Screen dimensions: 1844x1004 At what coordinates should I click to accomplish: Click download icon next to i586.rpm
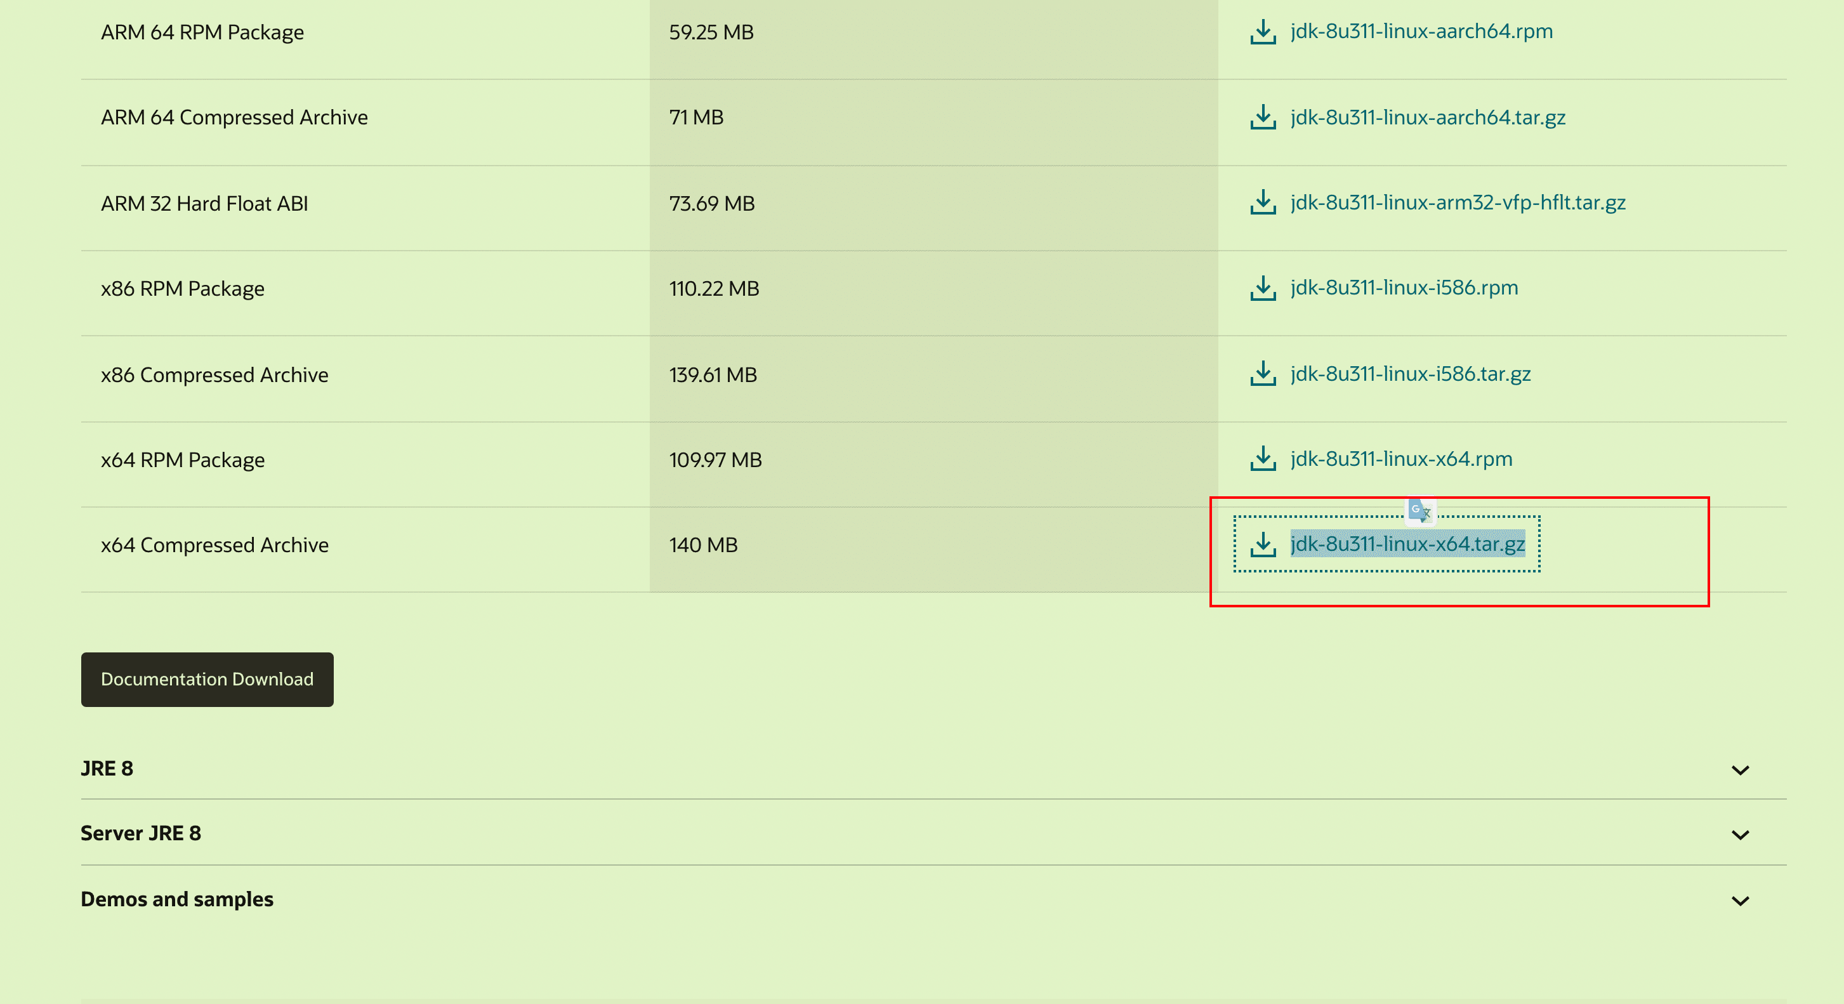pos(1263,288)
